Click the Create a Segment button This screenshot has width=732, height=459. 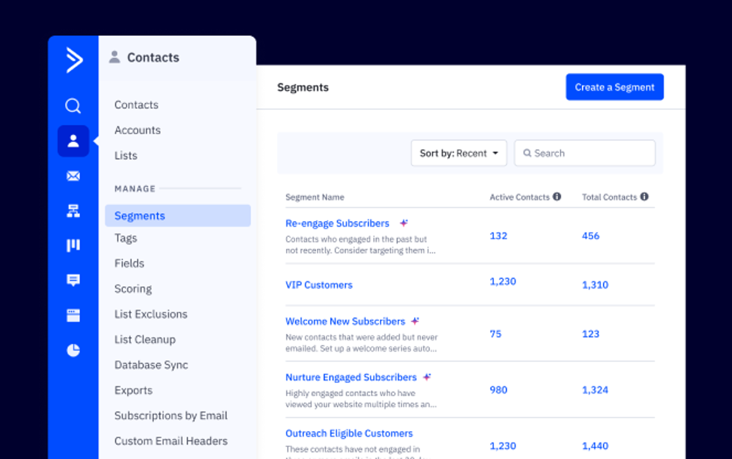coord(614,87)
